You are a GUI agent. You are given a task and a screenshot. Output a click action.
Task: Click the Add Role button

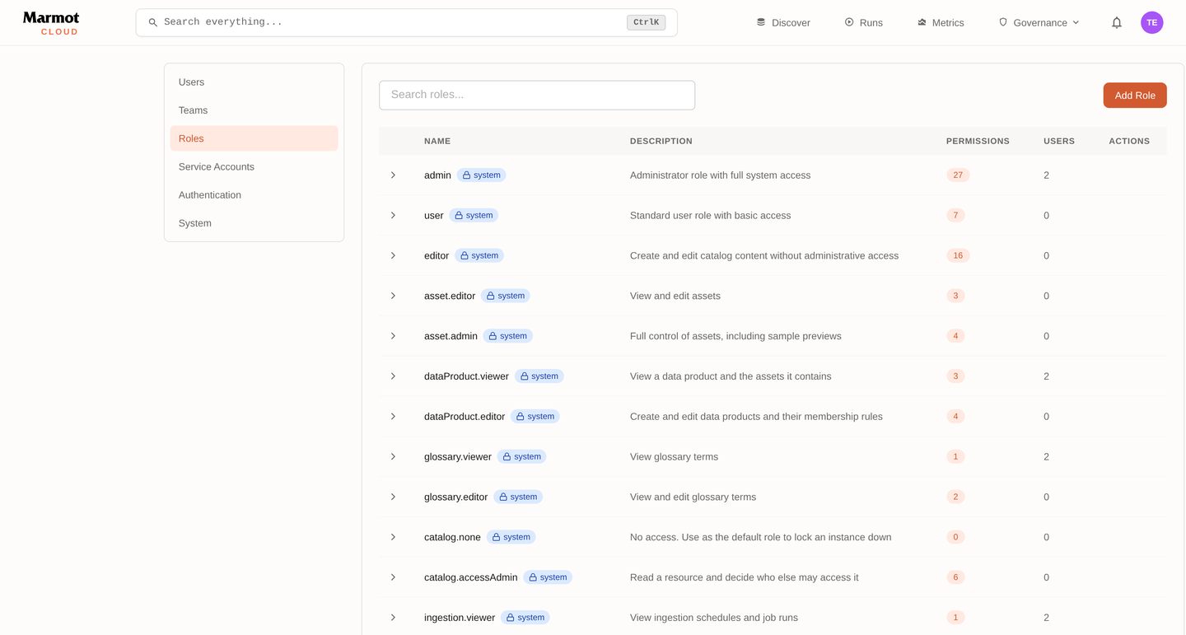1135,96
